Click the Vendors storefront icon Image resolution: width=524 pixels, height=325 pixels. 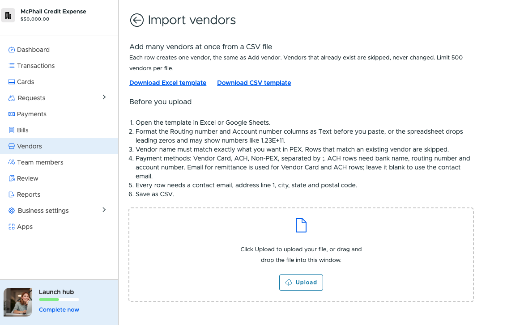click(11, 146)
